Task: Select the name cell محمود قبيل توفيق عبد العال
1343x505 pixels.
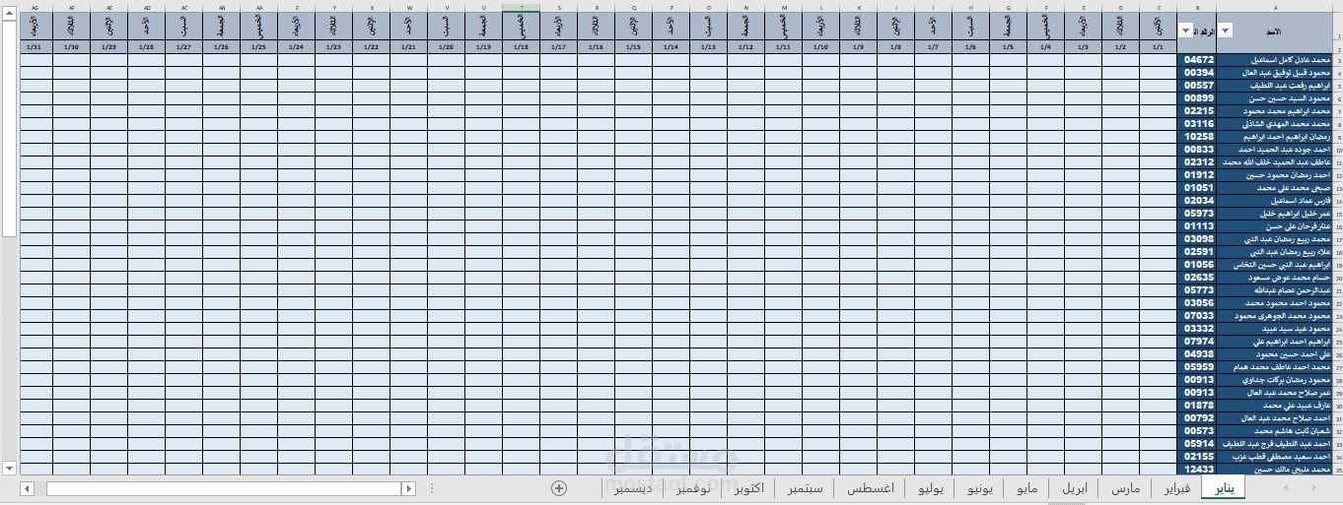Action: [1276, 73]
